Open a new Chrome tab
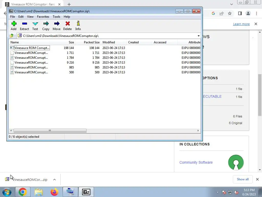 69,4
